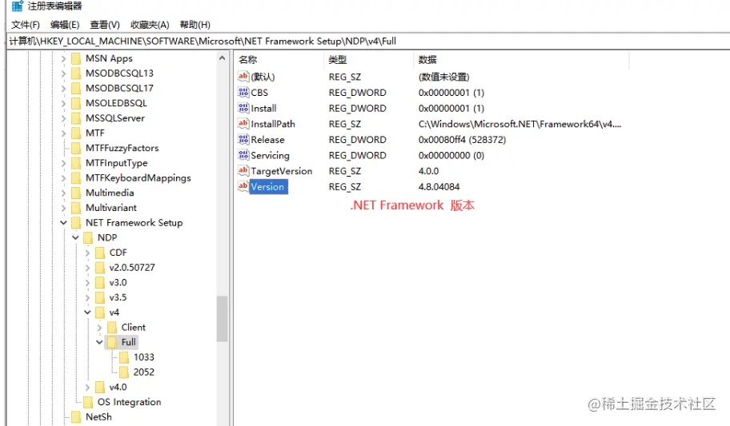Viewport: 730px width, 426px height.
Task: Expand the v4.0 tree node
Action: [x=87, y=387]
